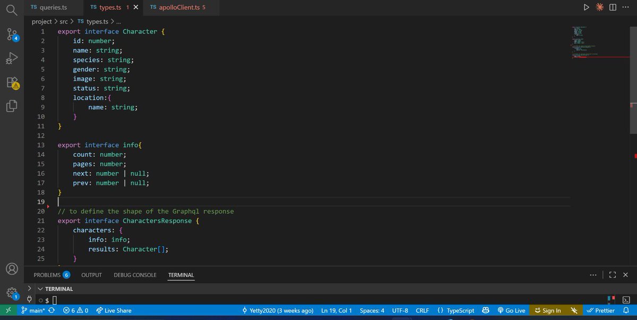Close the bottom panel
Image resolution: width=637 pixels, height=320 pixels.
[x=626, y=275]
